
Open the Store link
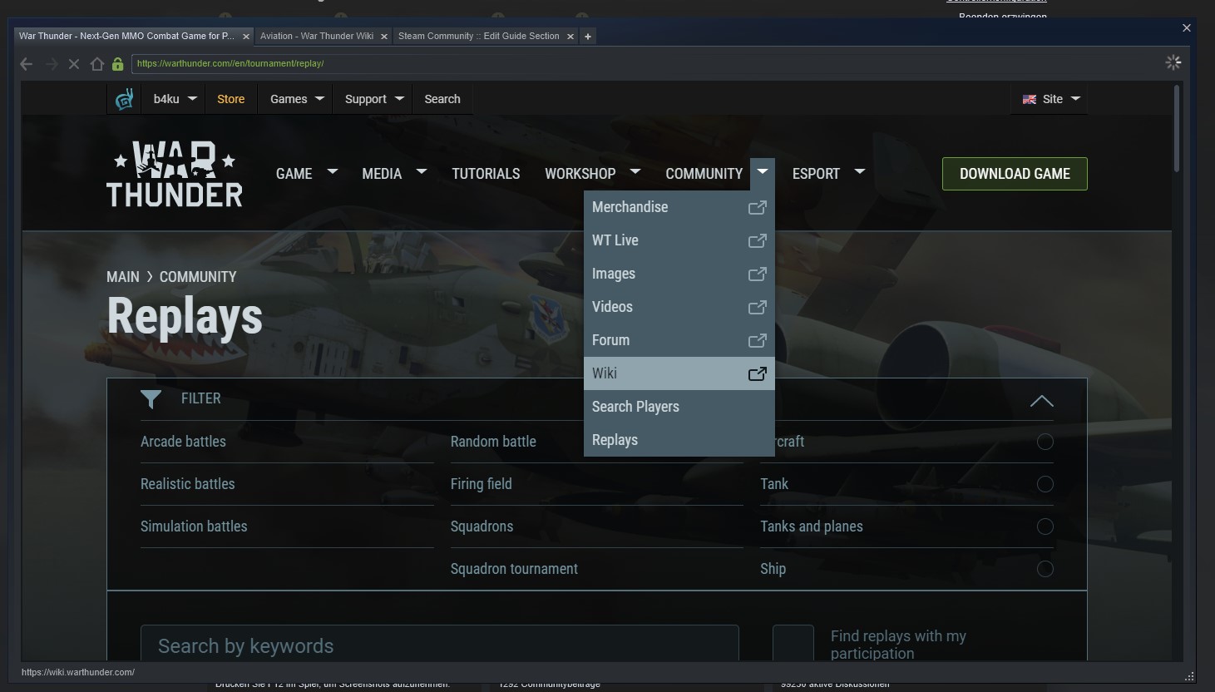pos(230,99)
